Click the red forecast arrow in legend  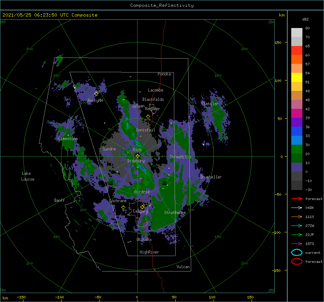pyautogui.click(x=297, y=199)
